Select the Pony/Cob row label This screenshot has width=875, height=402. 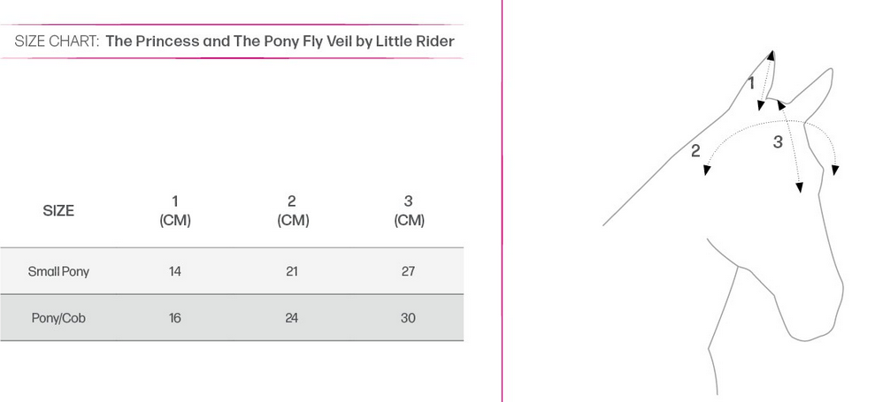coord(58,318)
